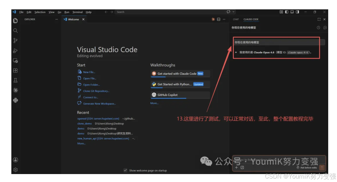
Task: Open editor More Actions ellipsis
Action: pyautogui.click(x=224, y=19)
